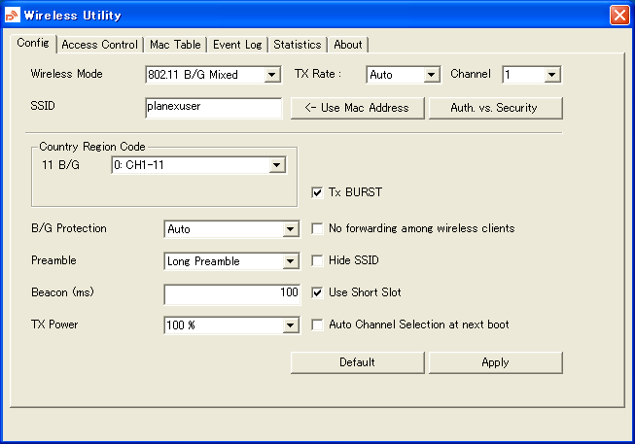The height and width of the screenshot is (444, 635).
Task: Open the About tab
Action: point(348,45)
